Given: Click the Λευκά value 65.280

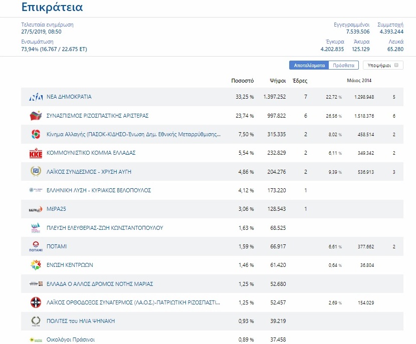Looking at the screenshot, I should (x=395, y=49).
